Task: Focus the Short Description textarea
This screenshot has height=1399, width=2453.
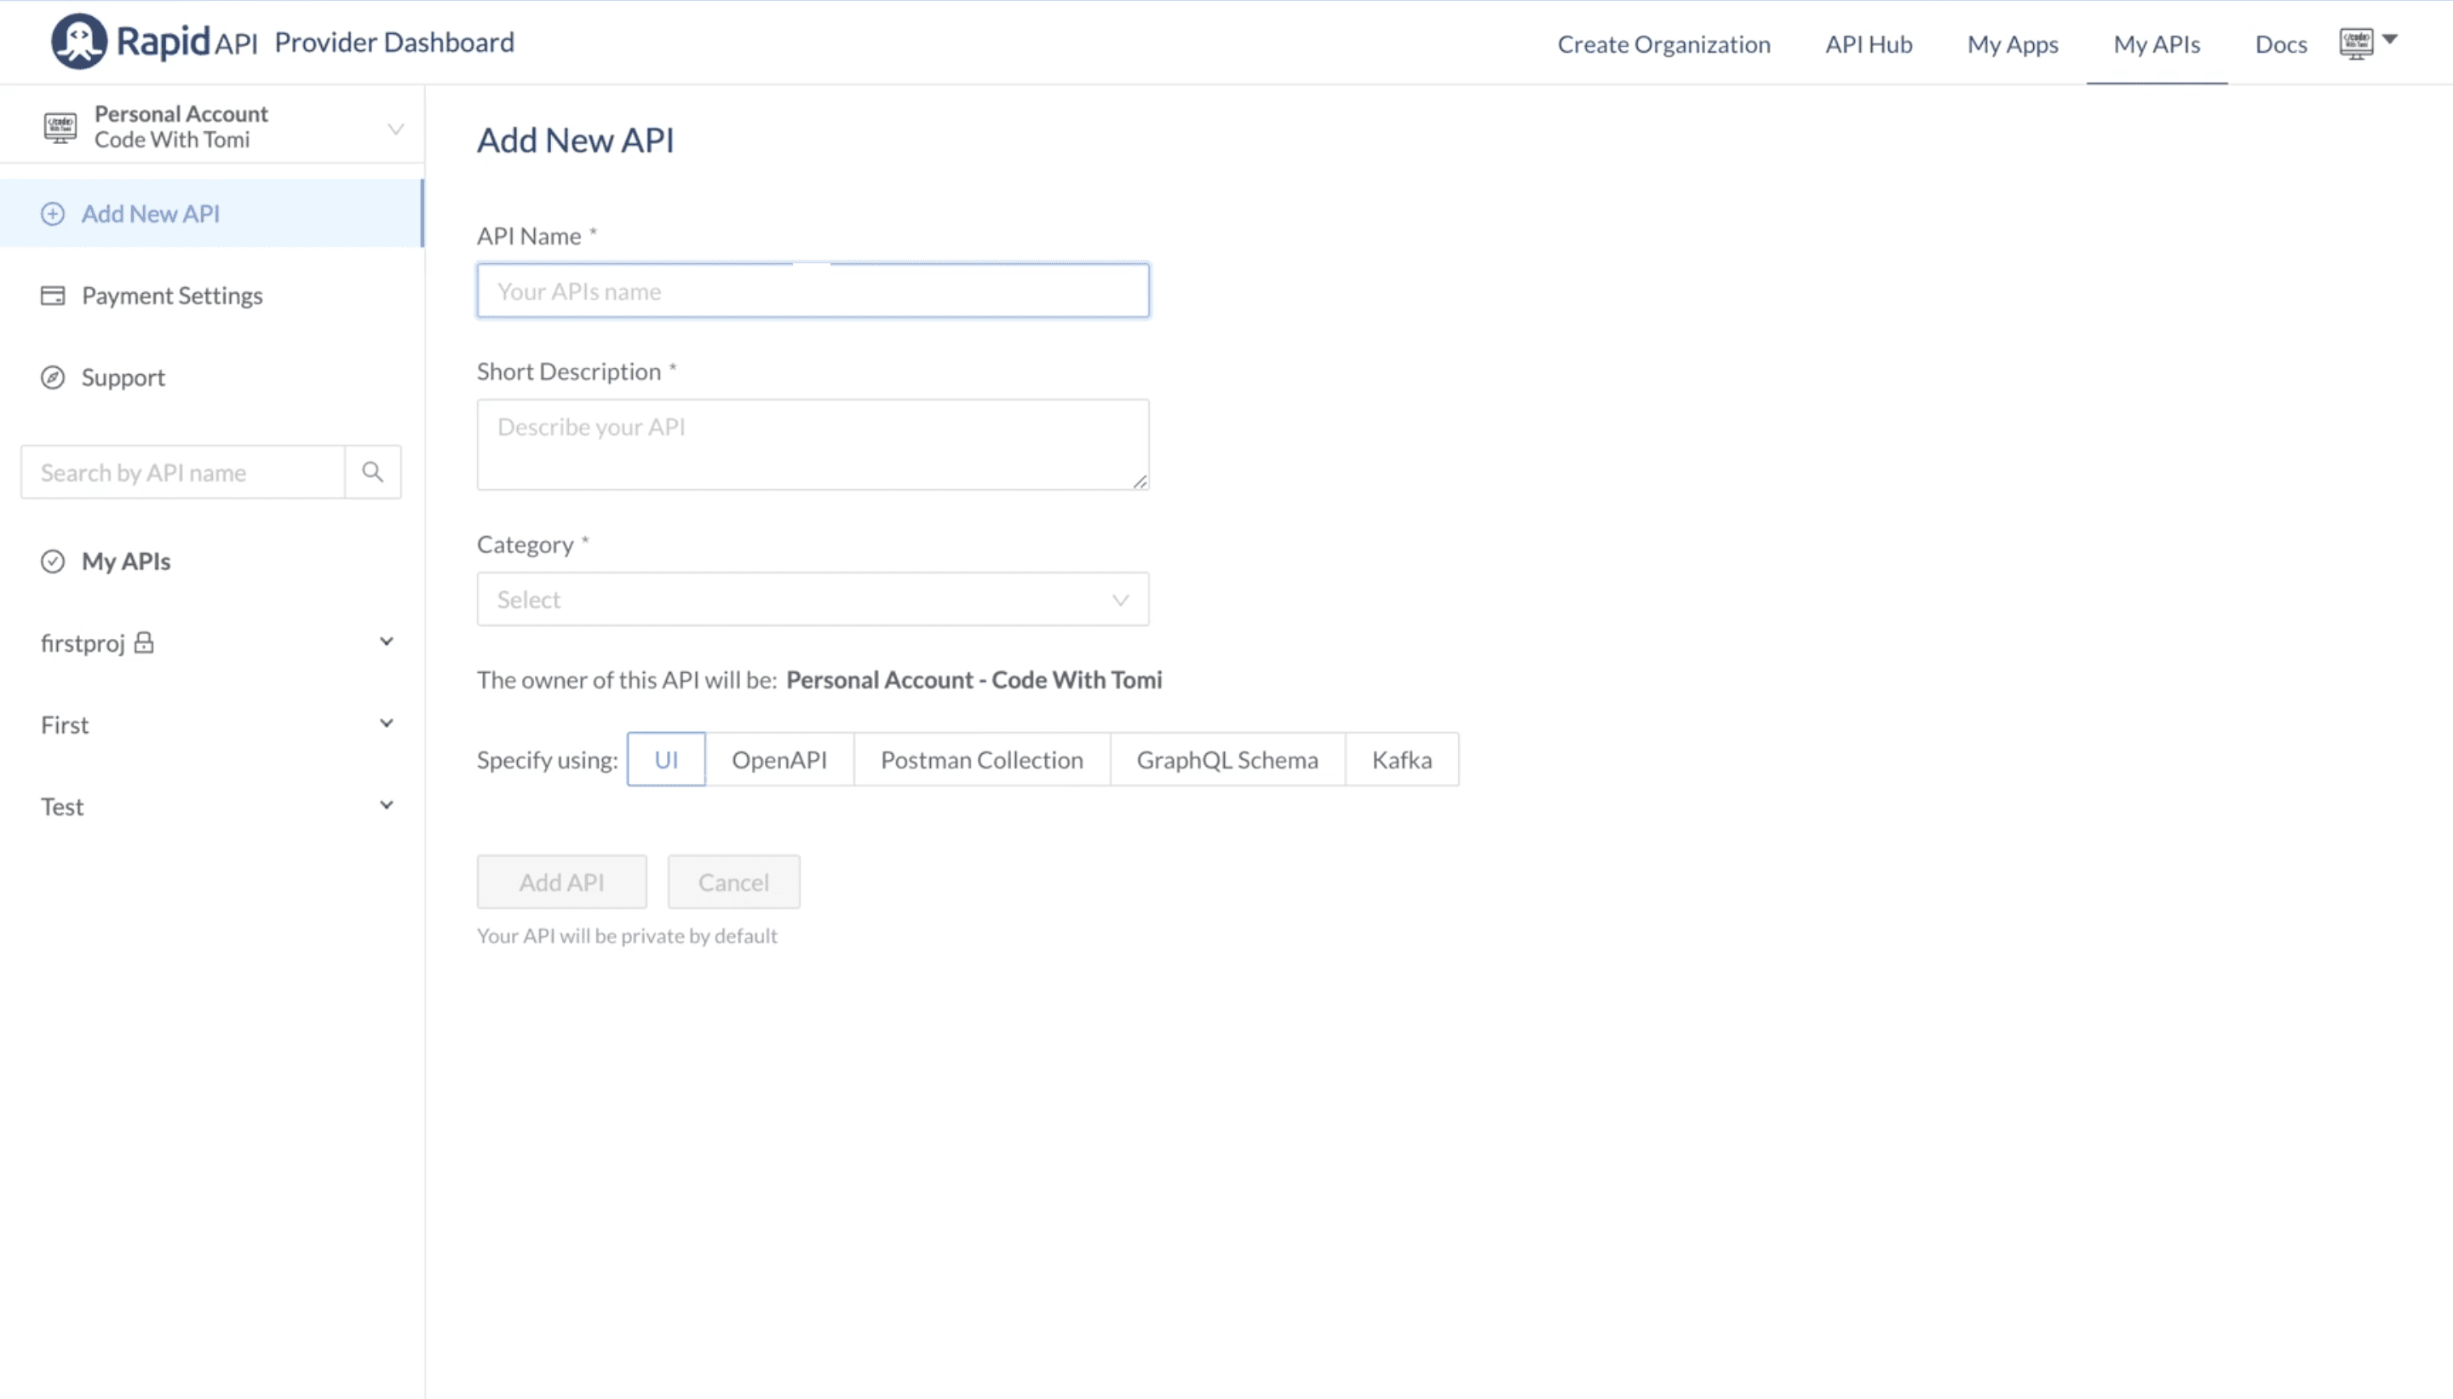Action: [x=813, y=445]
